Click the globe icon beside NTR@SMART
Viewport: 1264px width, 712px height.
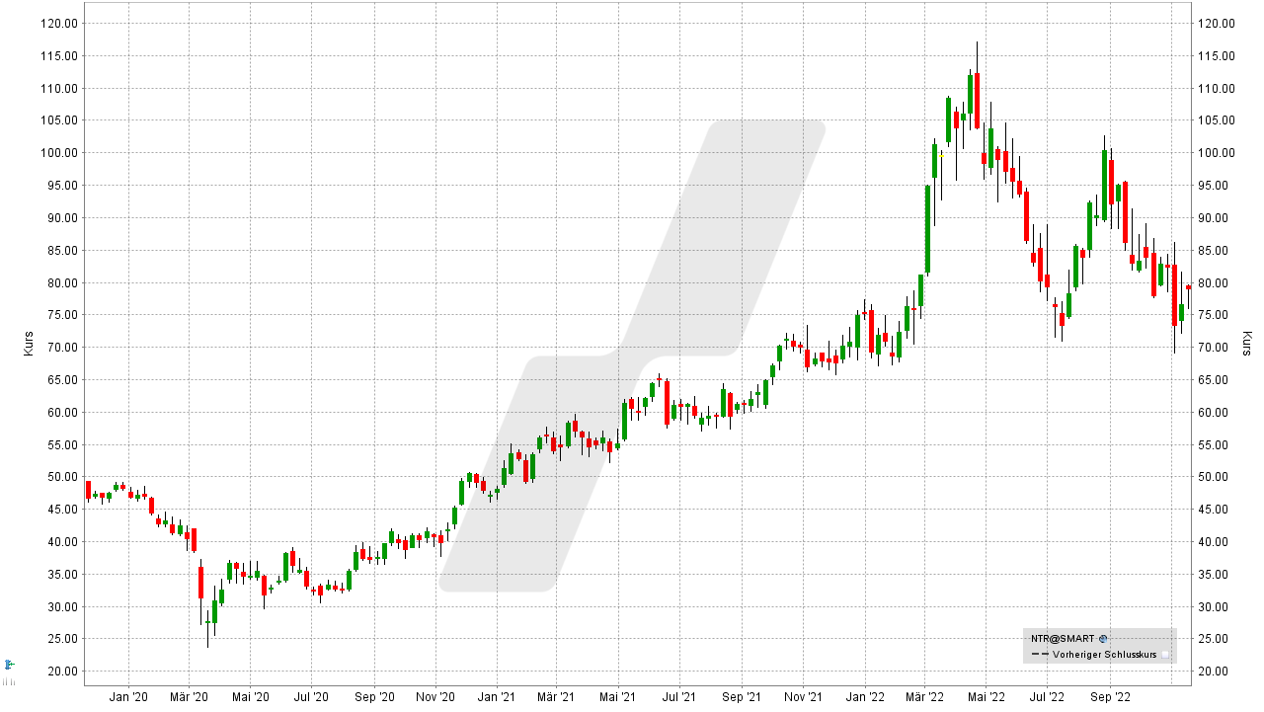1103,639
